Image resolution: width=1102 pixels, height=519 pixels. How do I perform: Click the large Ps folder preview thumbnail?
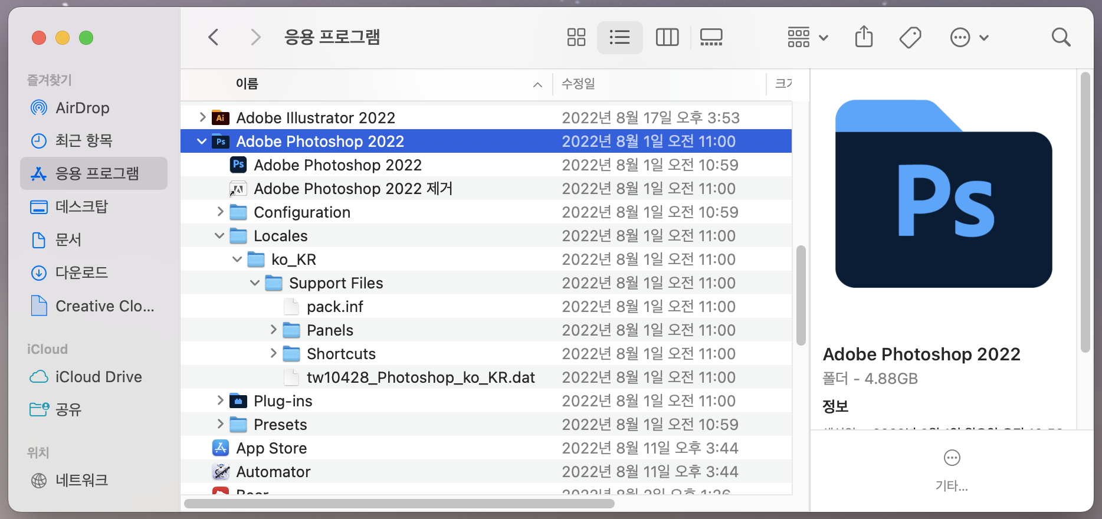(x=943, y=194)
